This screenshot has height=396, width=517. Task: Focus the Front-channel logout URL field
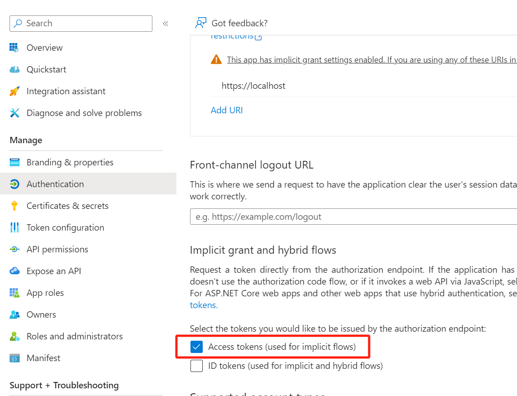pyautogui.click(x=353, y=217)
